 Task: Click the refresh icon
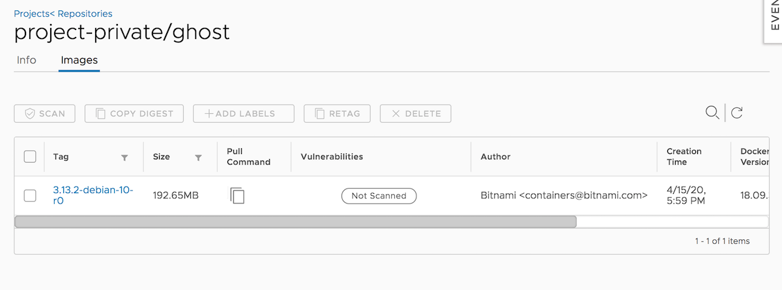pos(737,112)
